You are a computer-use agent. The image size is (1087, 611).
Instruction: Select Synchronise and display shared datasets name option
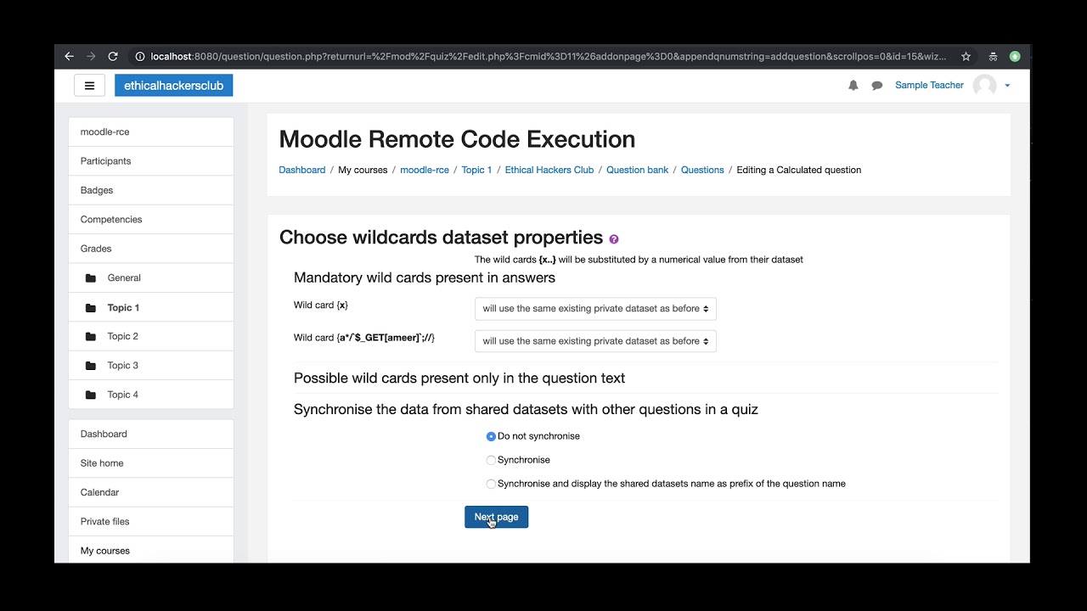coord(490,484)
